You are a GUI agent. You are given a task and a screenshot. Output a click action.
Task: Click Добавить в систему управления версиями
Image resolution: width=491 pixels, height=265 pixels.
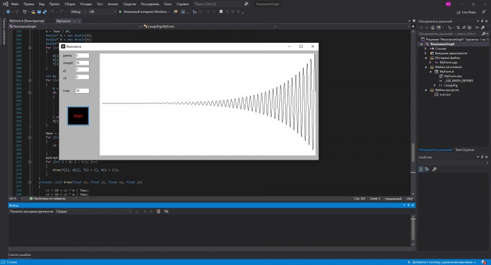[442, 262]
